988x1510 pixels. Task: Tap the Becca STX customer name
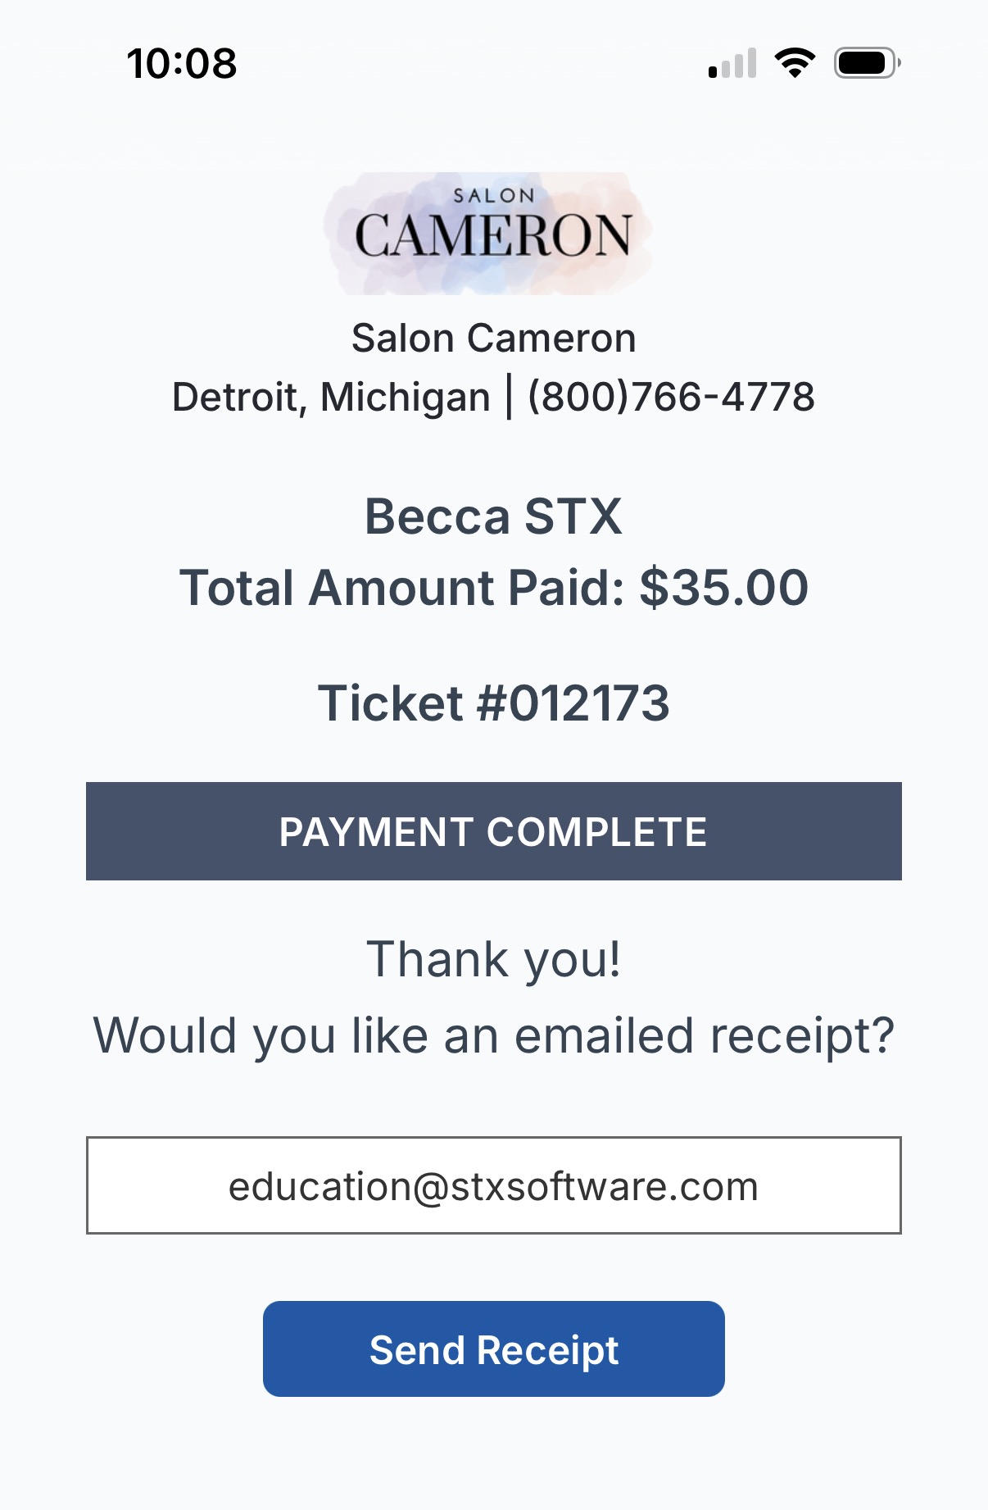click(493, 516)
